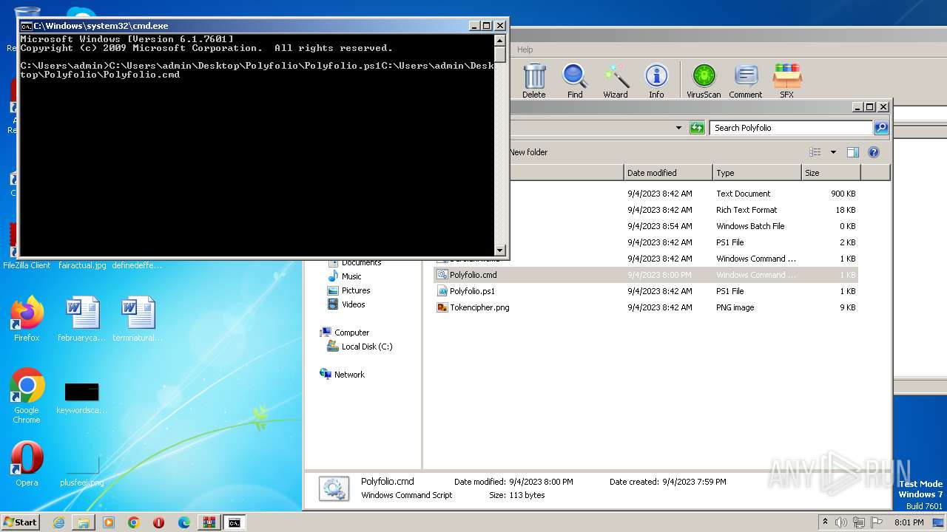Click the Rich Text Format row

tap(646, 210)
